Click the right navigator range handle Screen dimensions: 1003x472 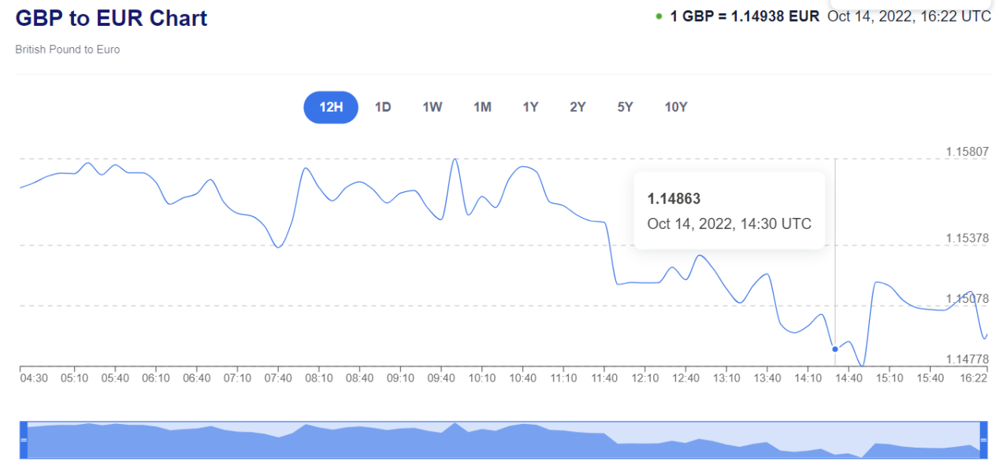(x=983, y=440)
